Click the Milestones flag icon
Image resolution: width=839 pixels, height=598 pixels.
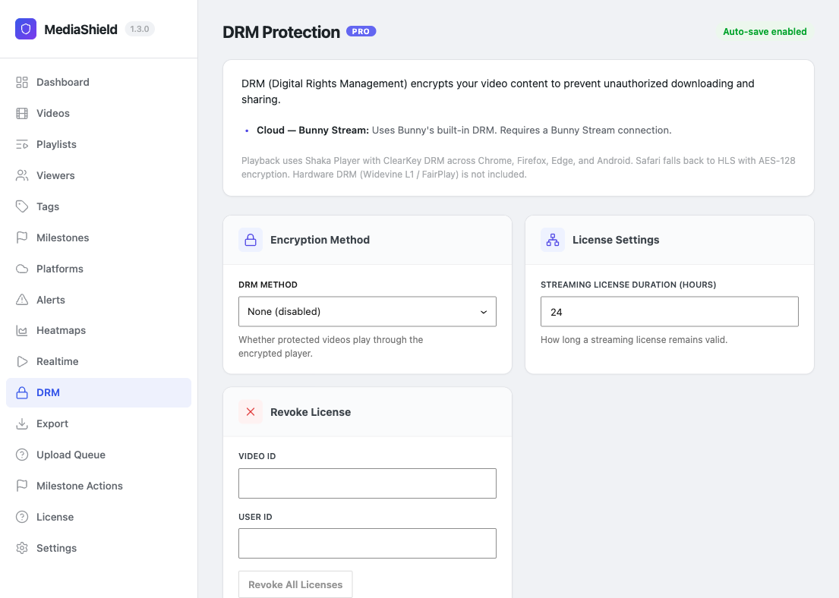22,238
